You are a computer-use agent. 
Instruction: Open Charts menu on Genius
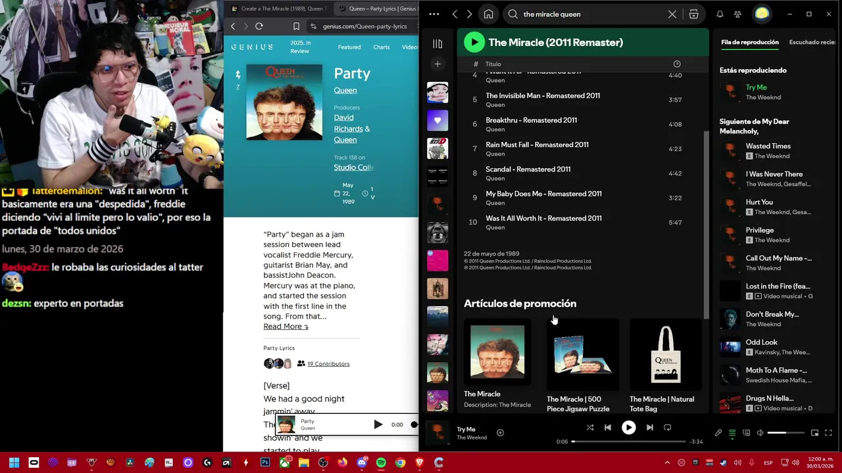(382, 47)
